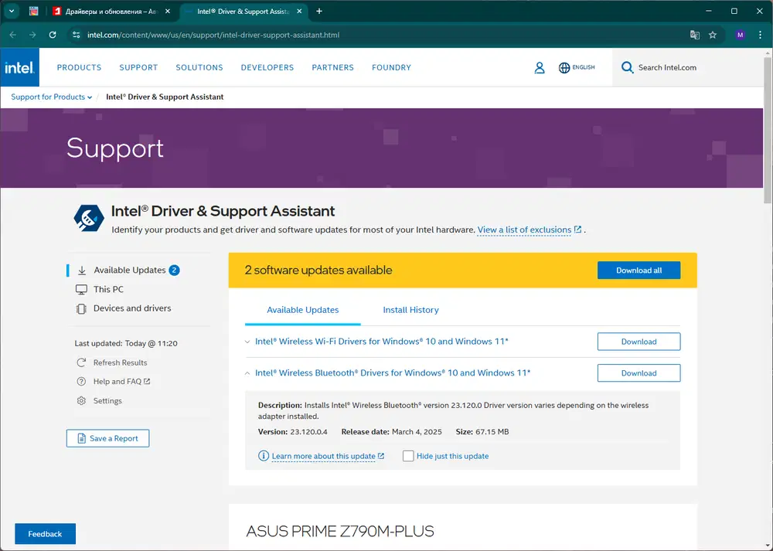
Task: Open the user account sign-in icon
Action: point(540,67)
